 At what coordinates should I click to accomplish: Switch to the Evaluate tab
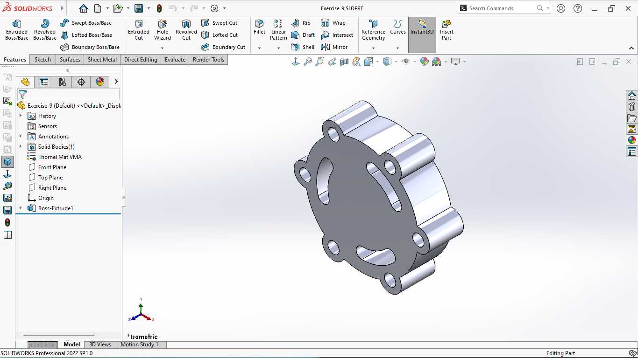click(x=175, y=60)
